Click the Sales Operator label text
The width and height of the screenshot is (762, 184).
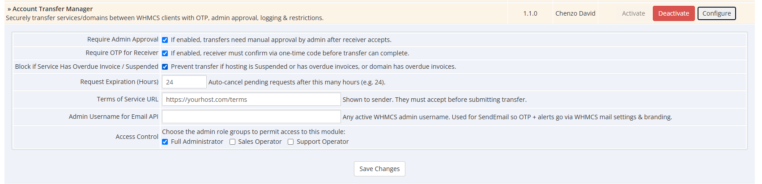click(260, 142)
